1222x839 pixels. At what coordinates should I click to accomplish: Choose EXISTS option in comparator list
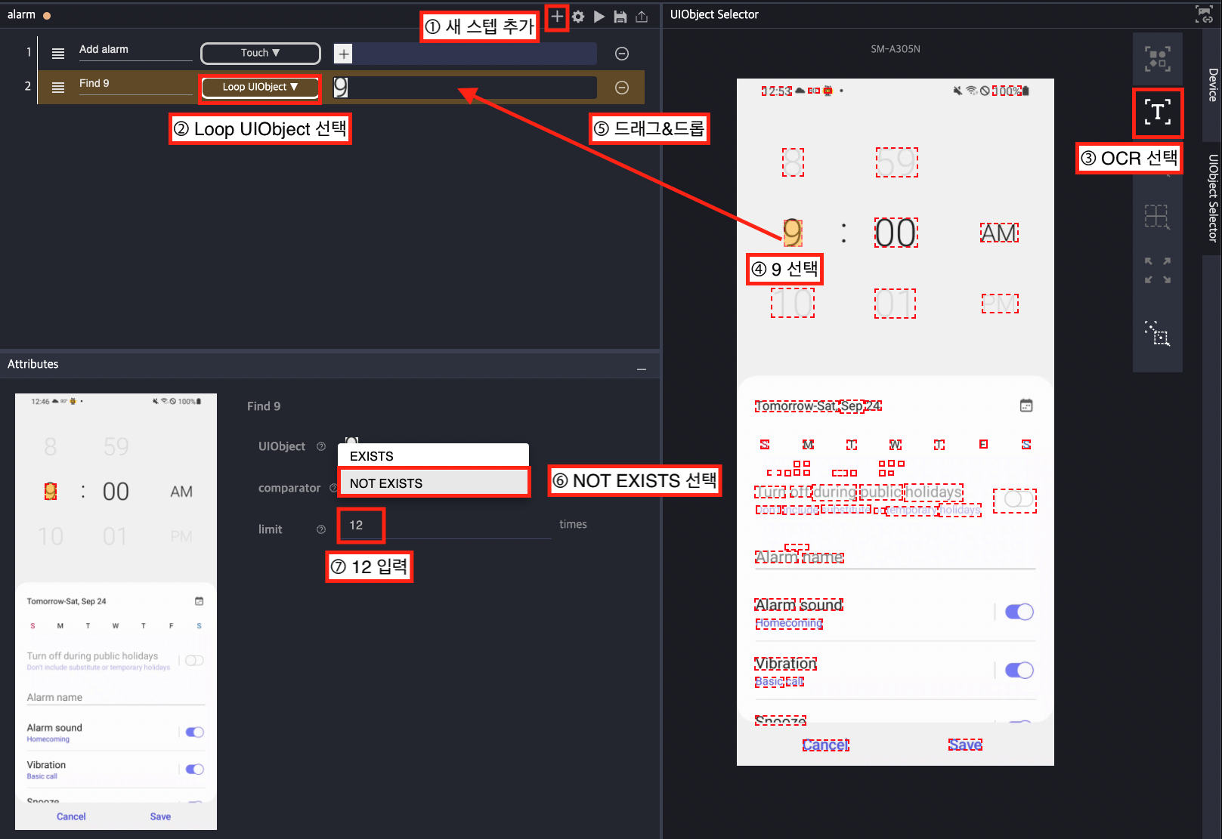pyautogui.click(x=434, y=456)
